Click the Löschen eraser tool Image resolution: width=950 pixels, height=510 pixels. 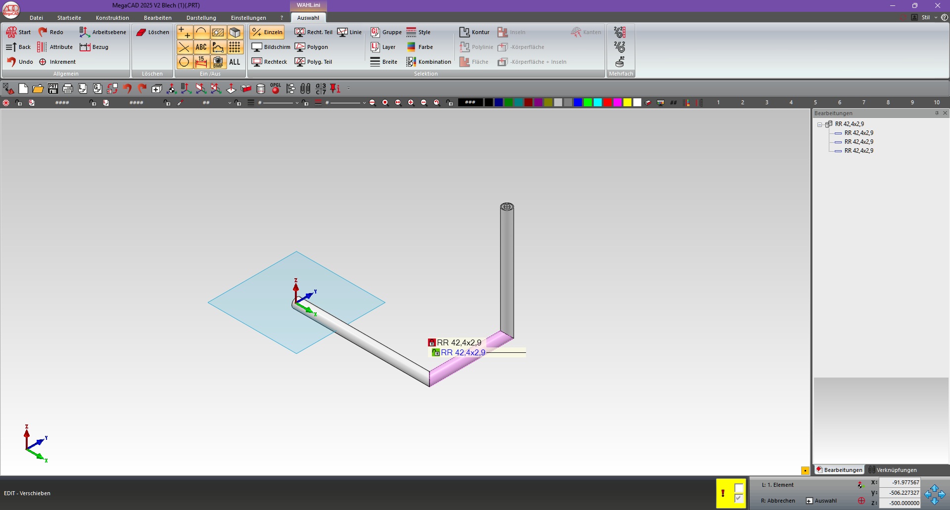click(x=152, y=32)
